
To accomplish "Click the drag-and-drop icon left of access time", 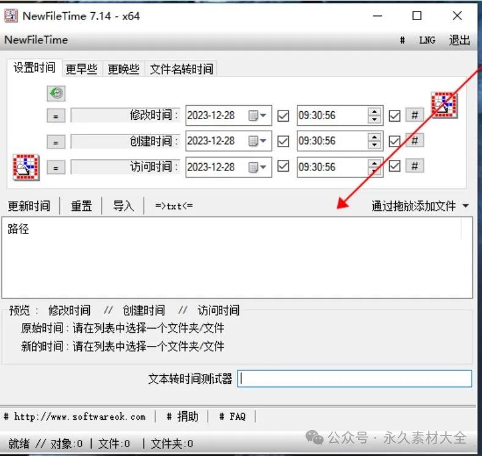I will (26, 167).
